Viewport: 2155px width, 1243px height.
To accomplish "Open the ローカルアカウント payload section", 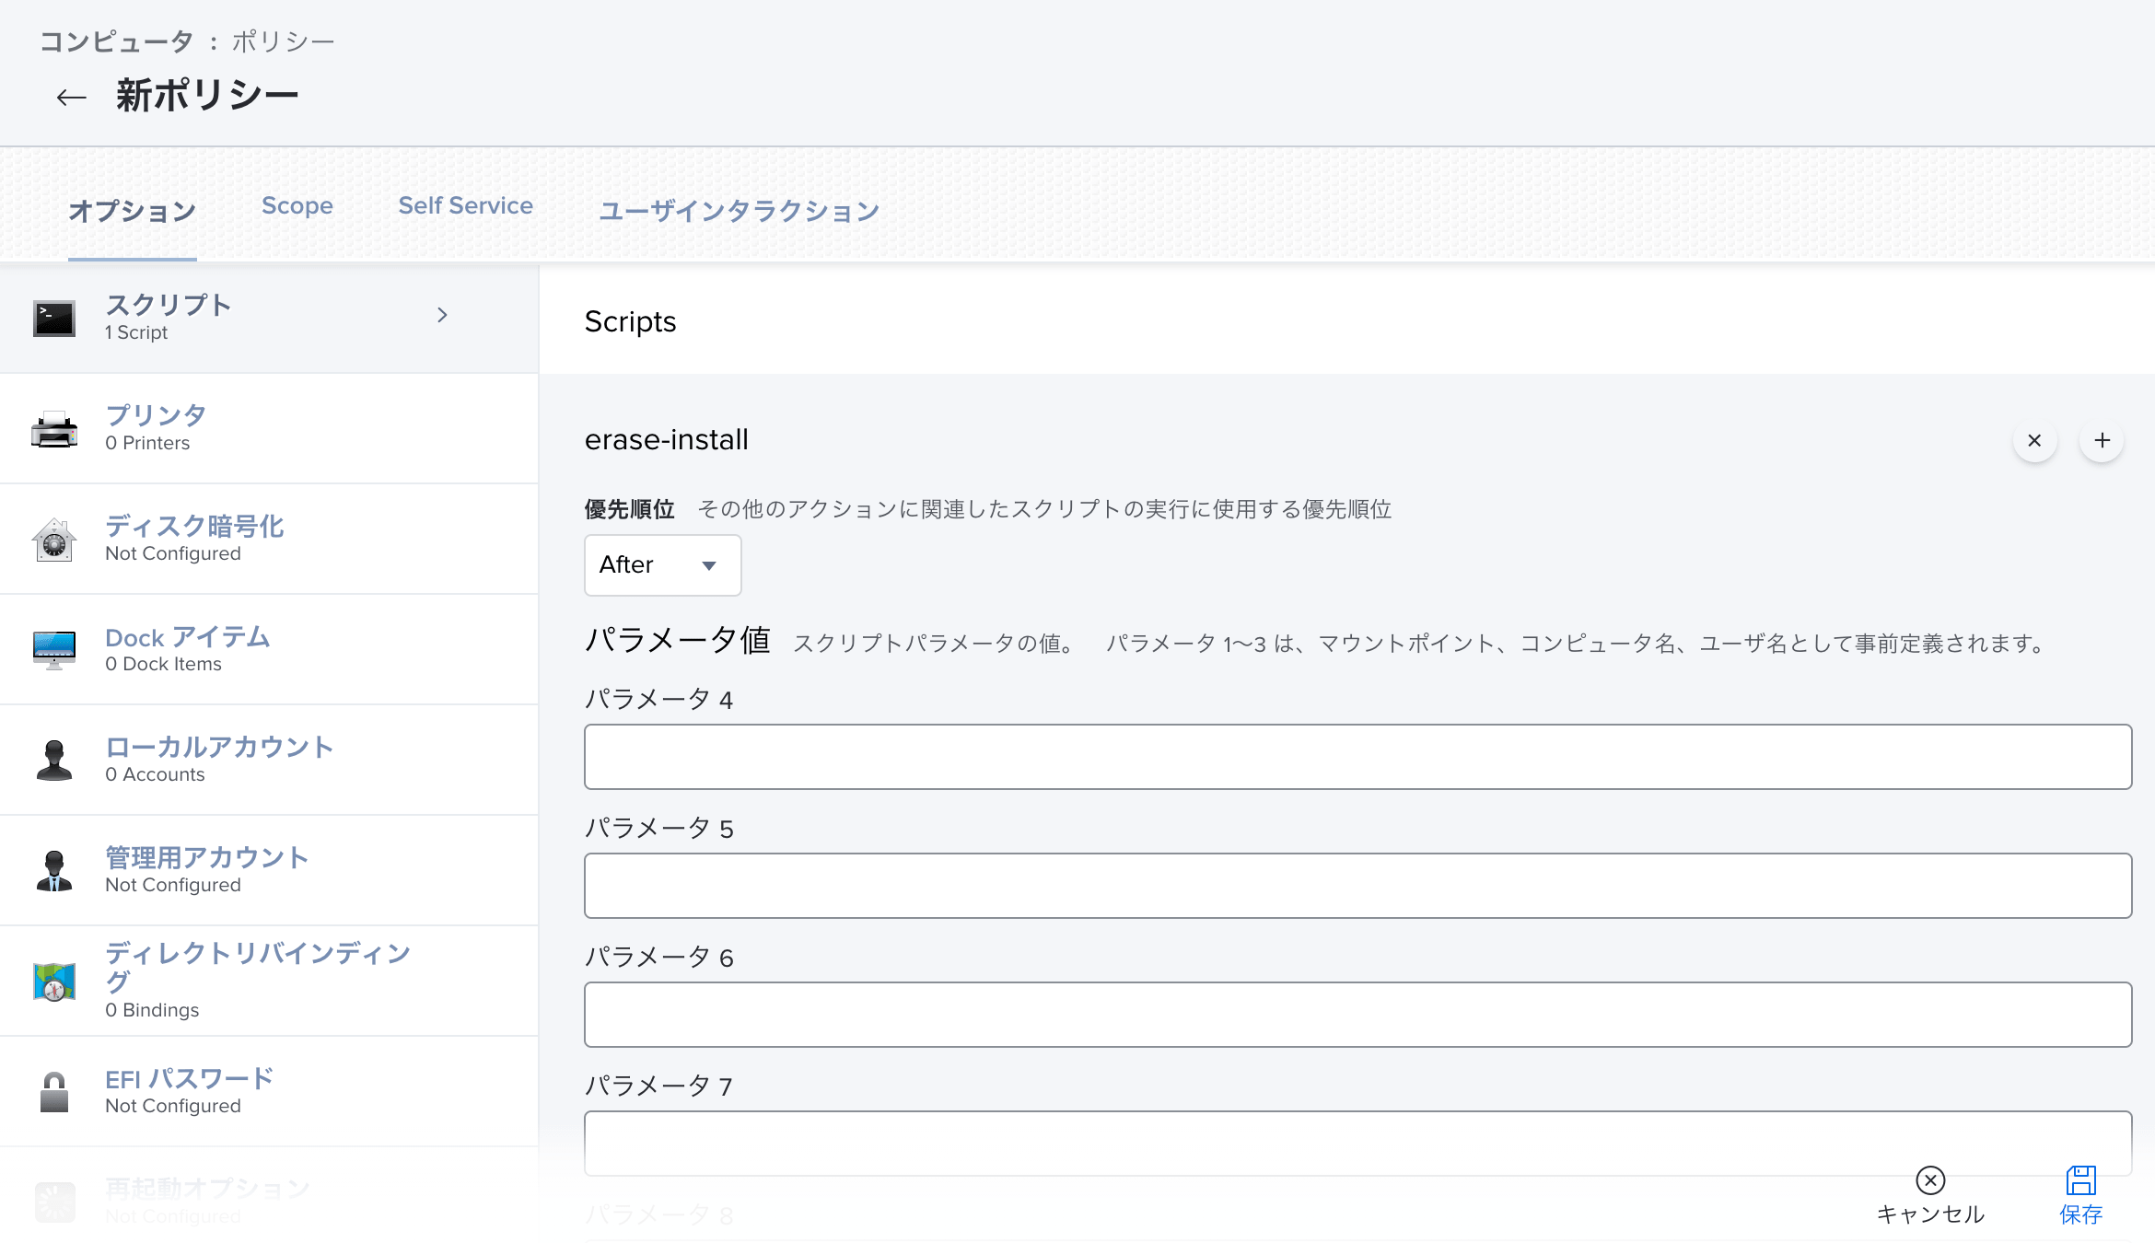I will [269, 761].
